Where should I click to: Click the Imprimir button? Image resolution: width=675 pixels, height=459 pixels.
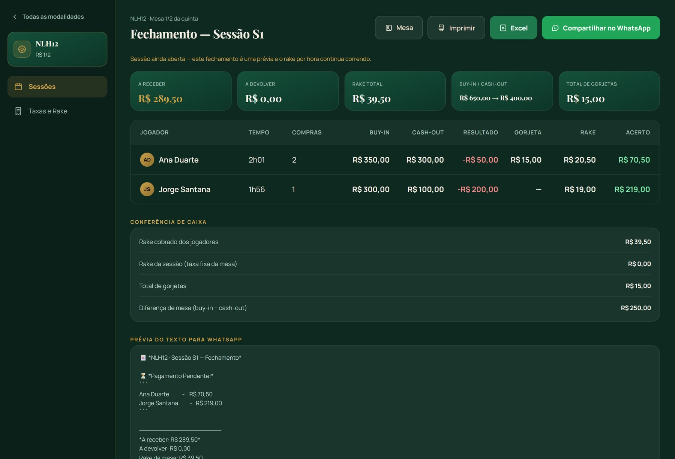click(x=456, y=28)
